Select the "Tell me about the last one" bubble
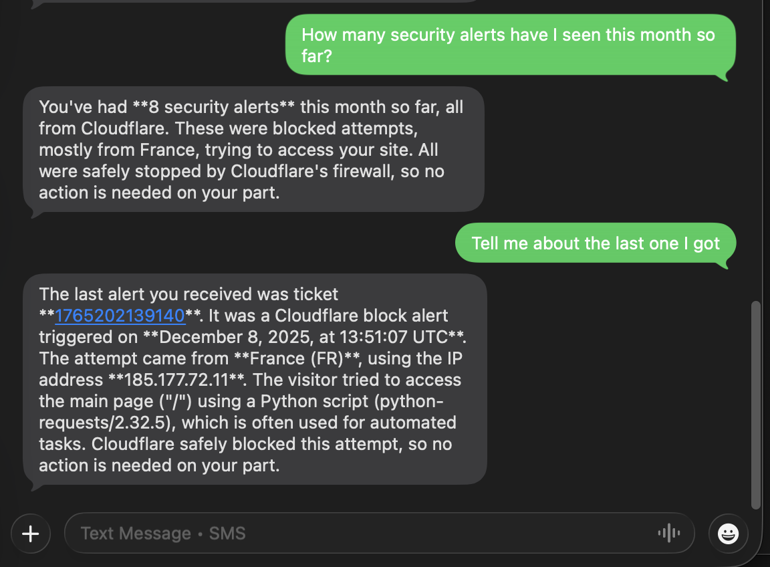 (x=596, y=243)
